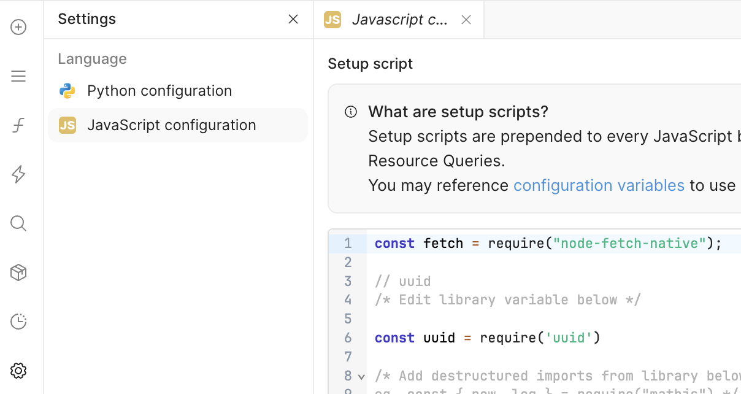This screenshot has width=741, height=394.
Task: Close the Javascript configuration tab
Action: [x=466, y=20]
